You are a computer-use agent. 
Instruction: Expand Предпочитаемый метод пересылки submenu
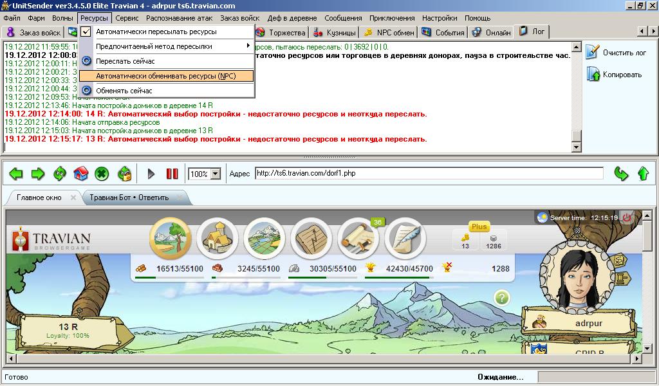click(167, 46)
